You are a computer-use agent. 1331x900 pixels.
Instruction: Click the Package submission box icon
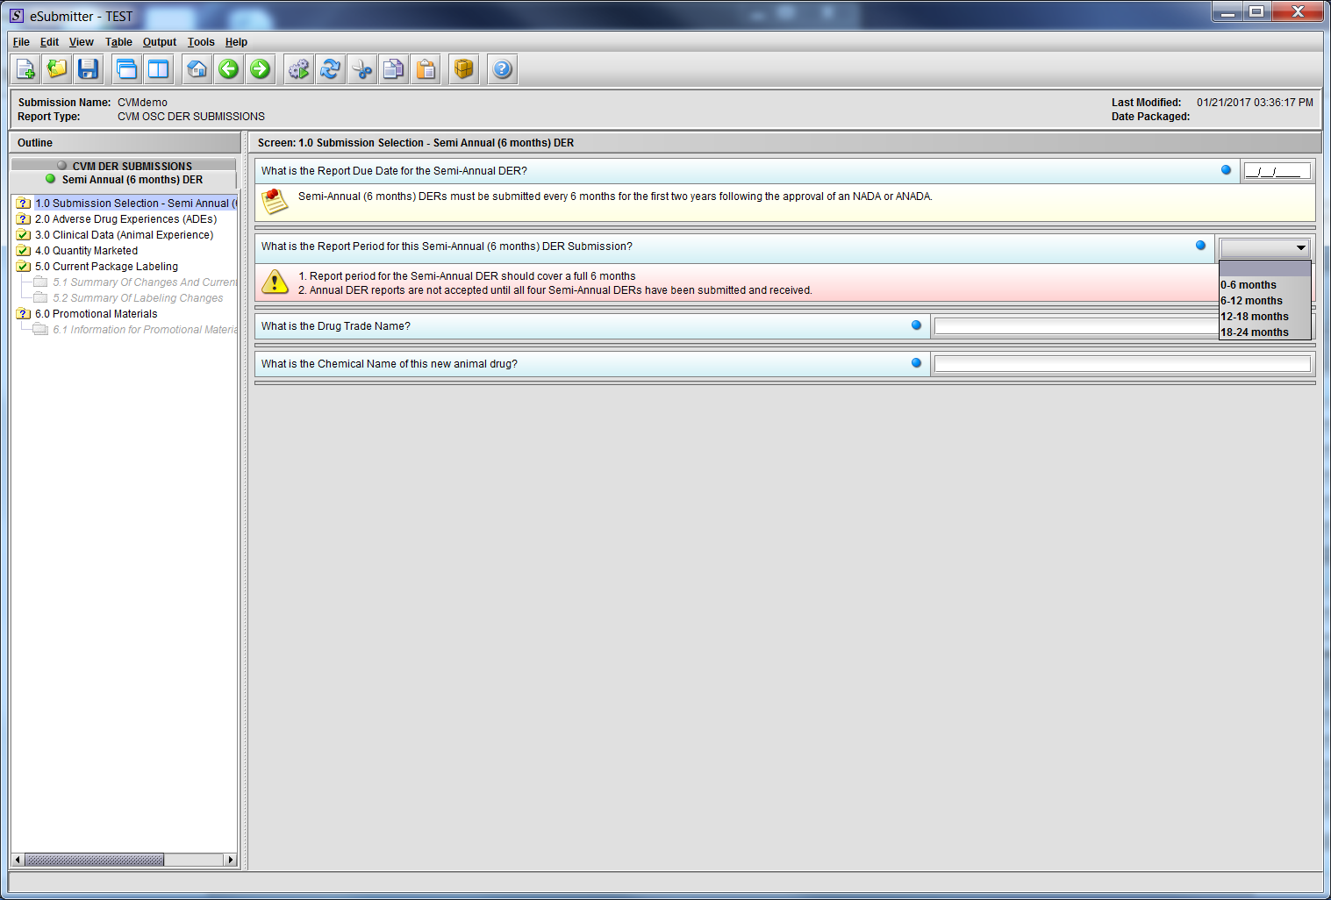point(464,69)
